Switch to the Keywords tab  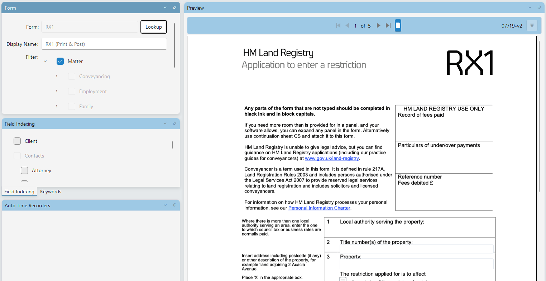tap(51, 192)
